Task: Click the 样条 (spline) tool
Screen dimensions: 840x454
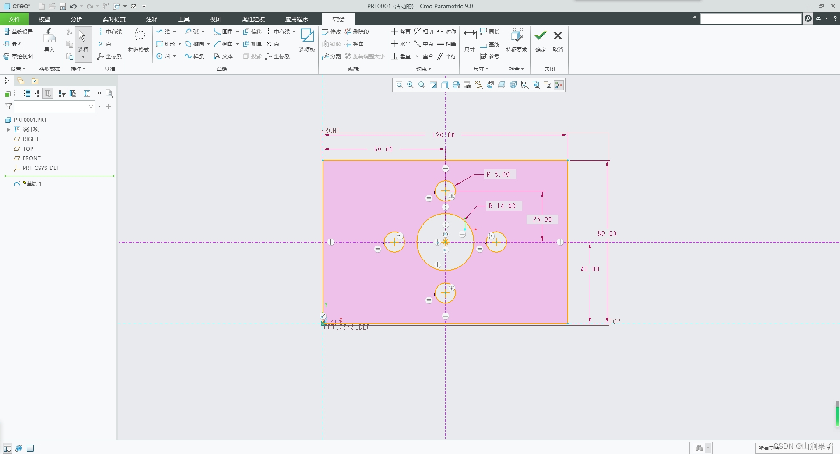Action: point(194,56)
